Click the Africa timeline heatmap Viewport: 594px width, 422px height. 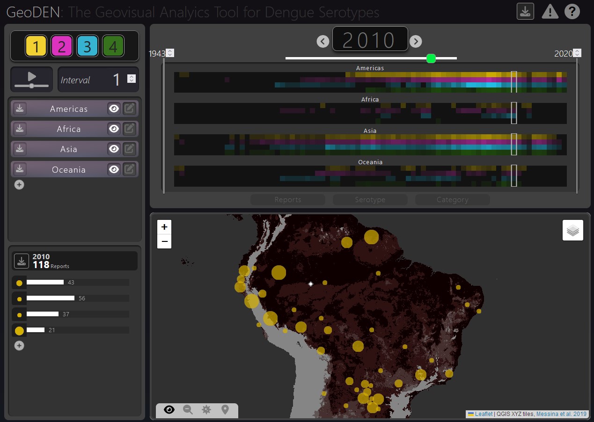pyautogui.click(x=370, y=114)
